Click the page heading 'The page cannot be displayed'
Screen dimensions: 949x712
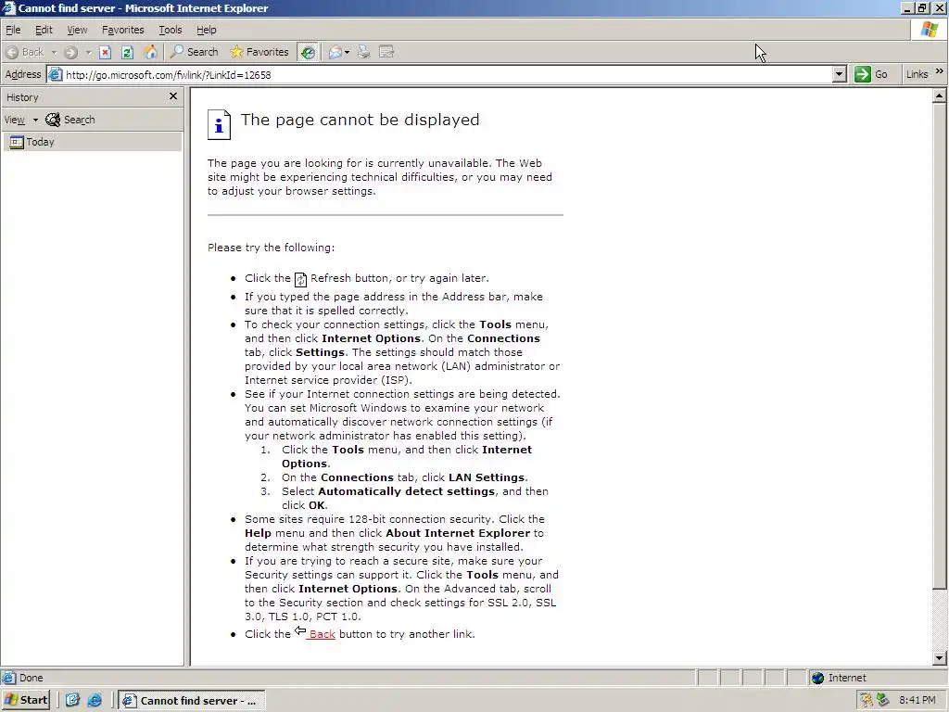[361, 120]
